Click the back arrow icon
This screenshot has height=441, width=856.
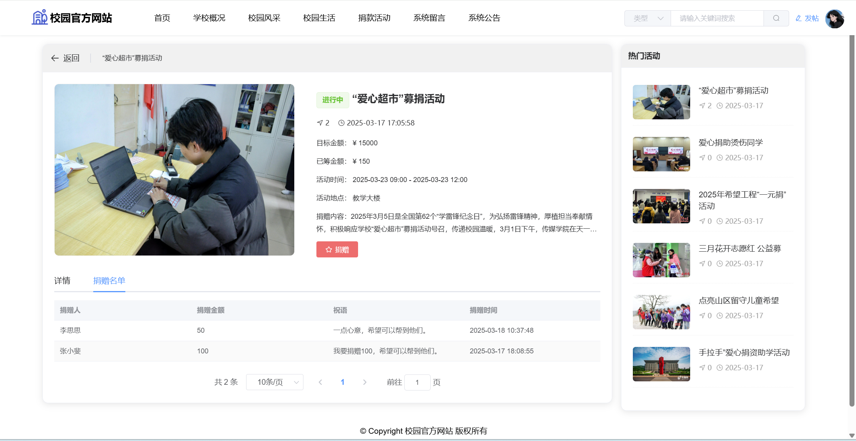[x=55, y=58]
